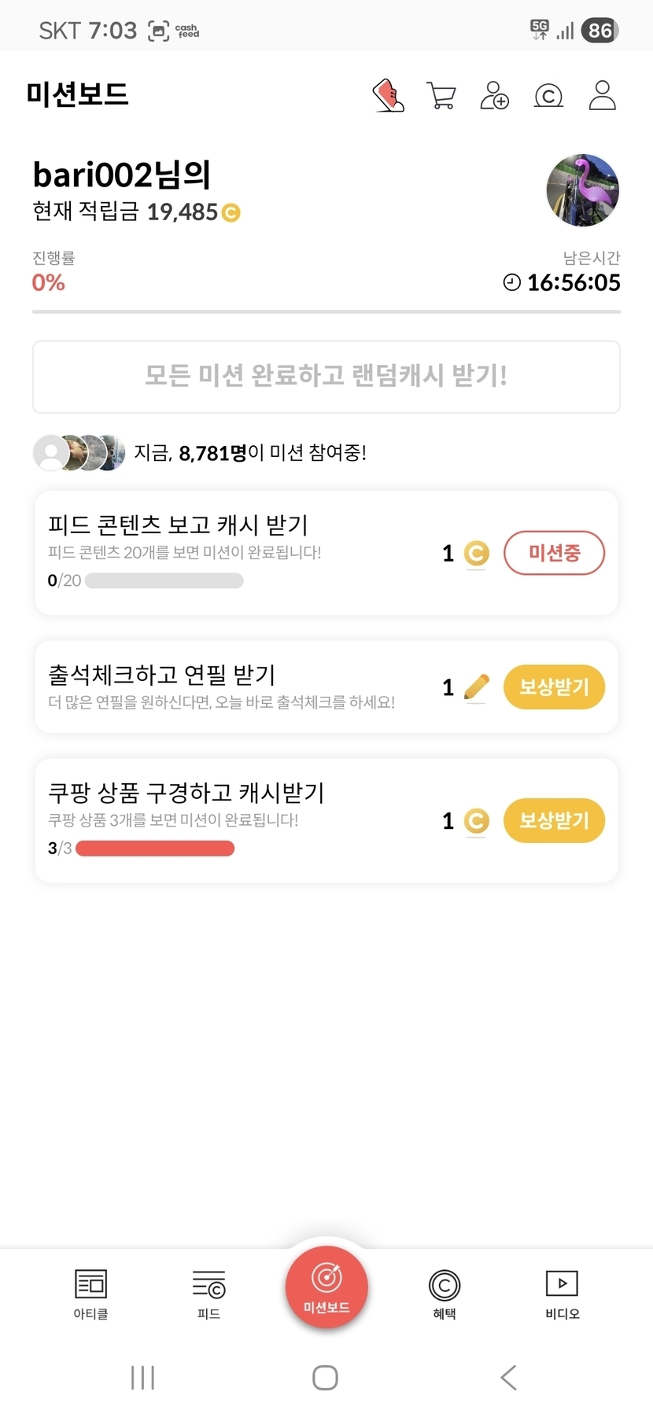Tap the gold coin beside current balance
653x1414 pixels.
pyautogui.click(x=231, y=212)
